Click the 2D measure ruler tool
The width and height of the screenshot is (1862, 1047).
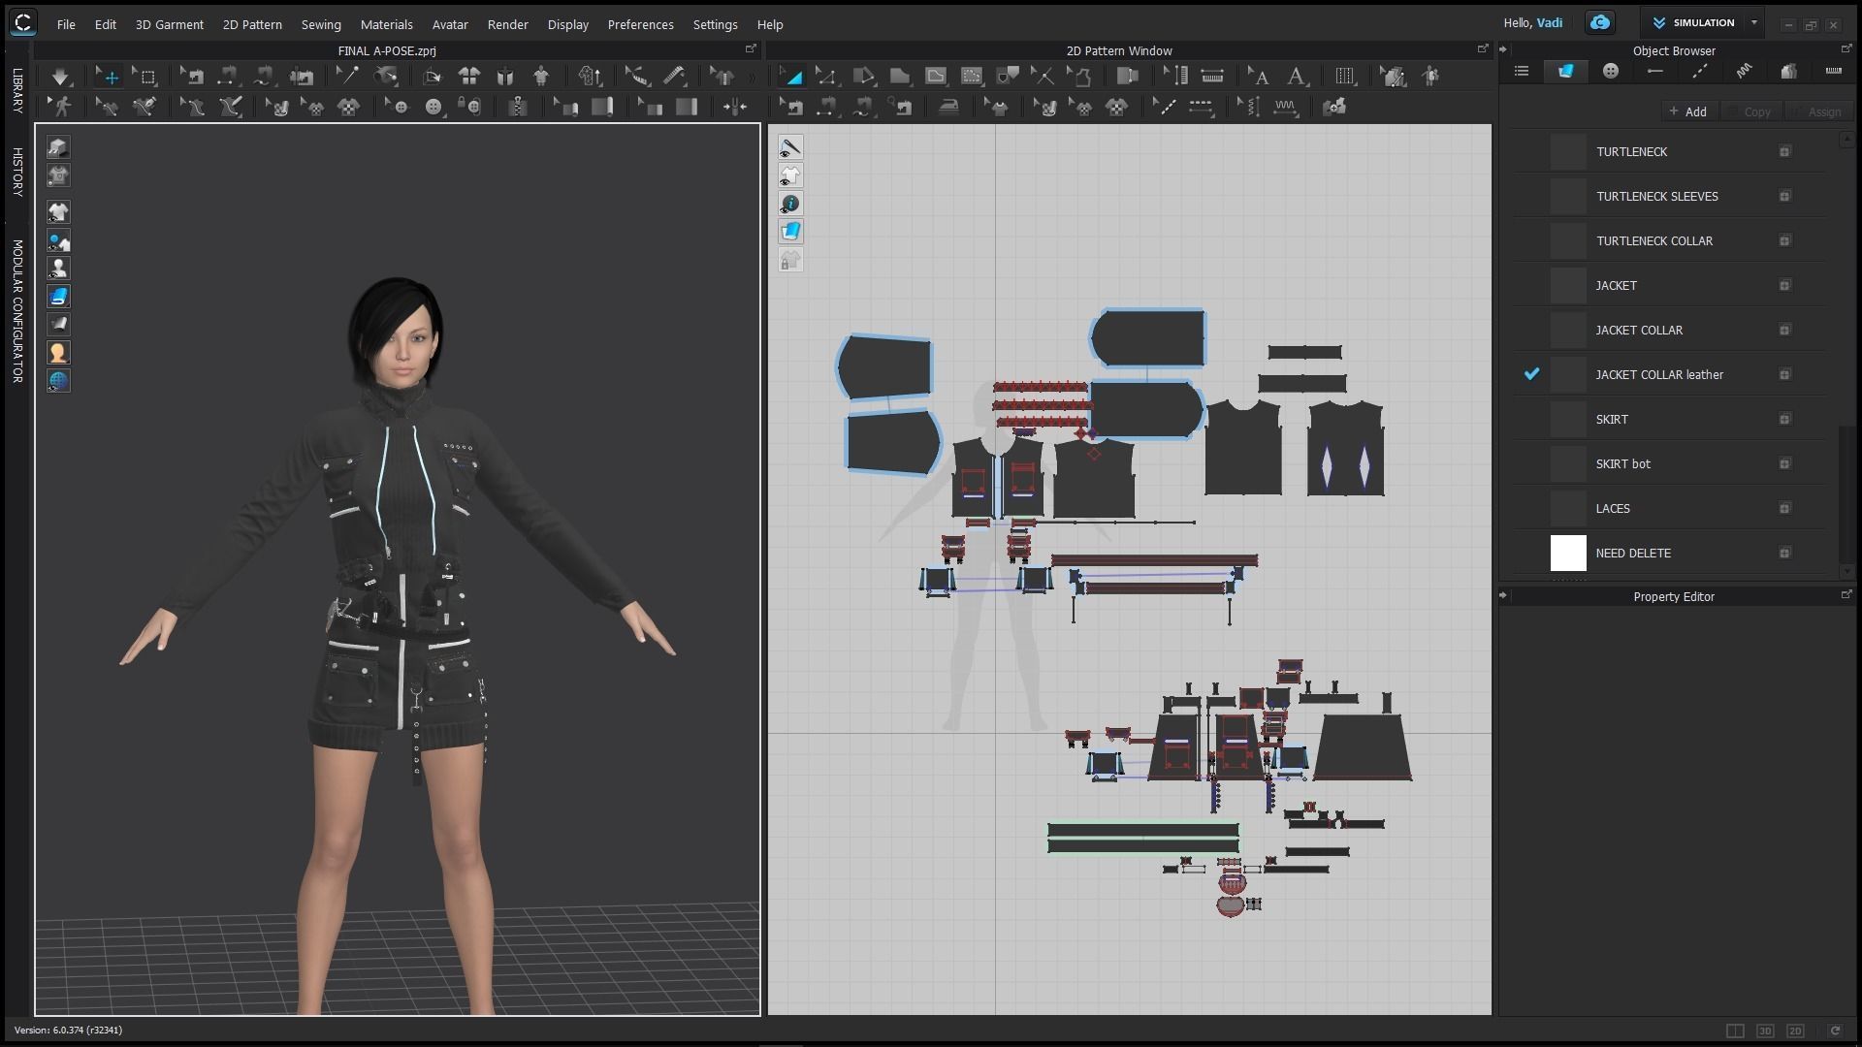coord(1211,76)
